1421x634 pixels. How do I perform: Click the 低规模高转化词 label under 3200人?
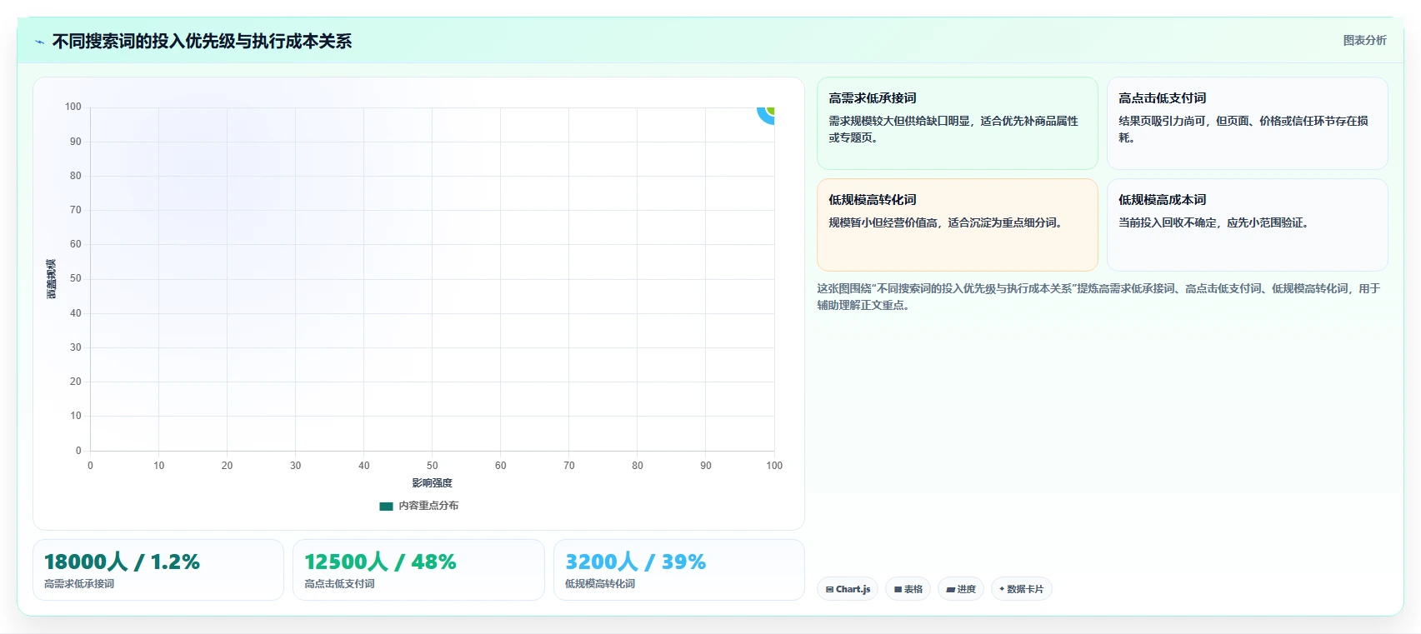pyautogui.click(x=600, y=584)
